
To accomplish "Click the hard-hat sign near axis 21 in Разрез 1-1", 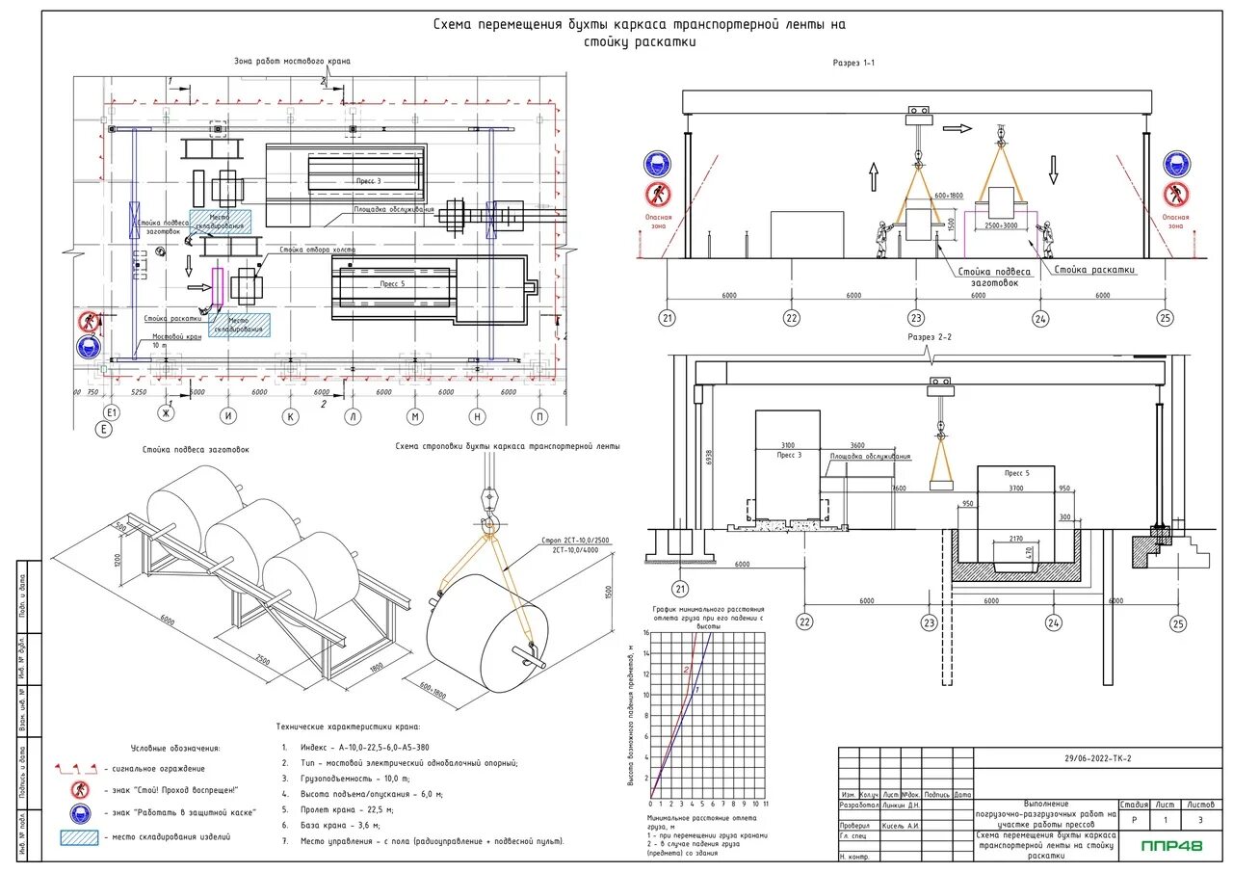I will coord(659,165).
